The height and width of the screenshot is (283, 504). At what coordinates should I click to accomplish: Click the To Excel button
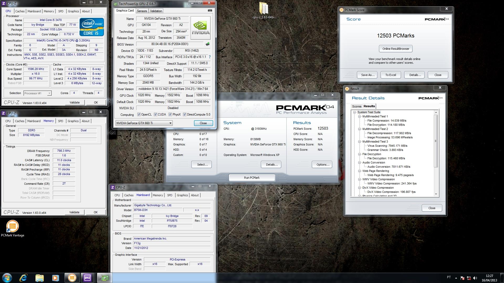(x=391, y=75)
